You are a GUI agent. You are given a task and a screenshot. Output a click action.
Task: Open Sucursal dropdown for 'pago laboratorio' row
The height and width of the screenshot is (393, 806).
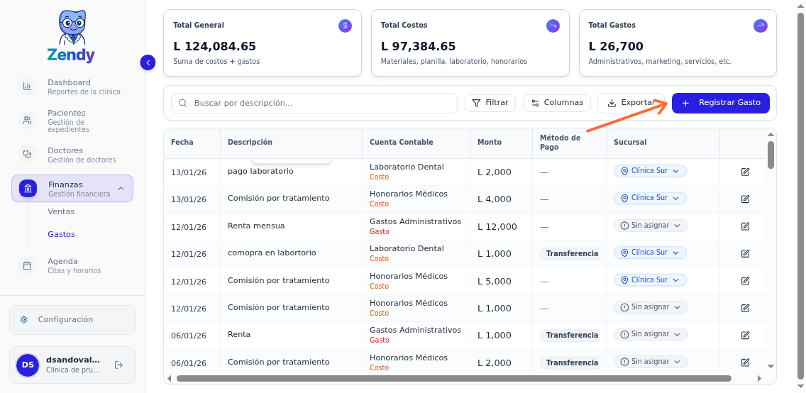pos(650,171)
